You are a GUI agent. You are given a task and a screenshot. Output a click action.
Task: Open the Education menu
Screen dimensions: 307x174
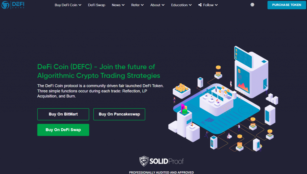tap(181, 5)
